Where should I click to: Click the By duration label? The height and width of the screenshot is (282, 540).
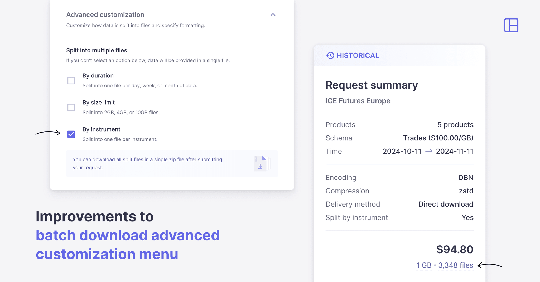click(x=98, y=76)
